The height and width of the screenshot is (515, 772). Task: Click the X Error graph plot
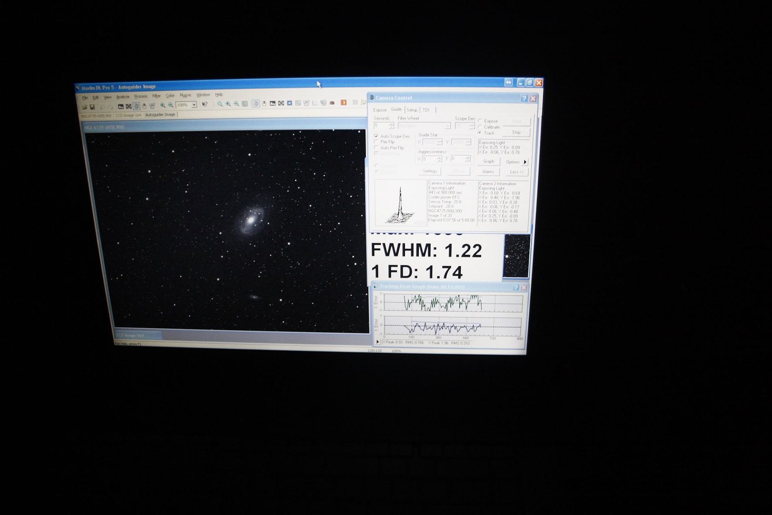coord(453,302)
